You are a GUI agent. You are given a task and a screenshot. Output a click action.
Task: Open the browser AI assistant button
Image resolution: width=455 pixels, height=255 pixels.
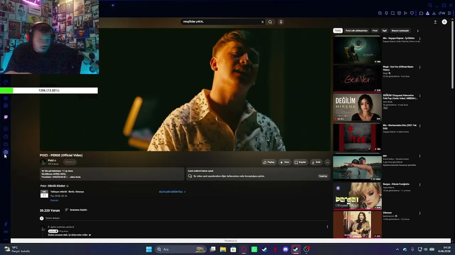(x=442, y=13)
